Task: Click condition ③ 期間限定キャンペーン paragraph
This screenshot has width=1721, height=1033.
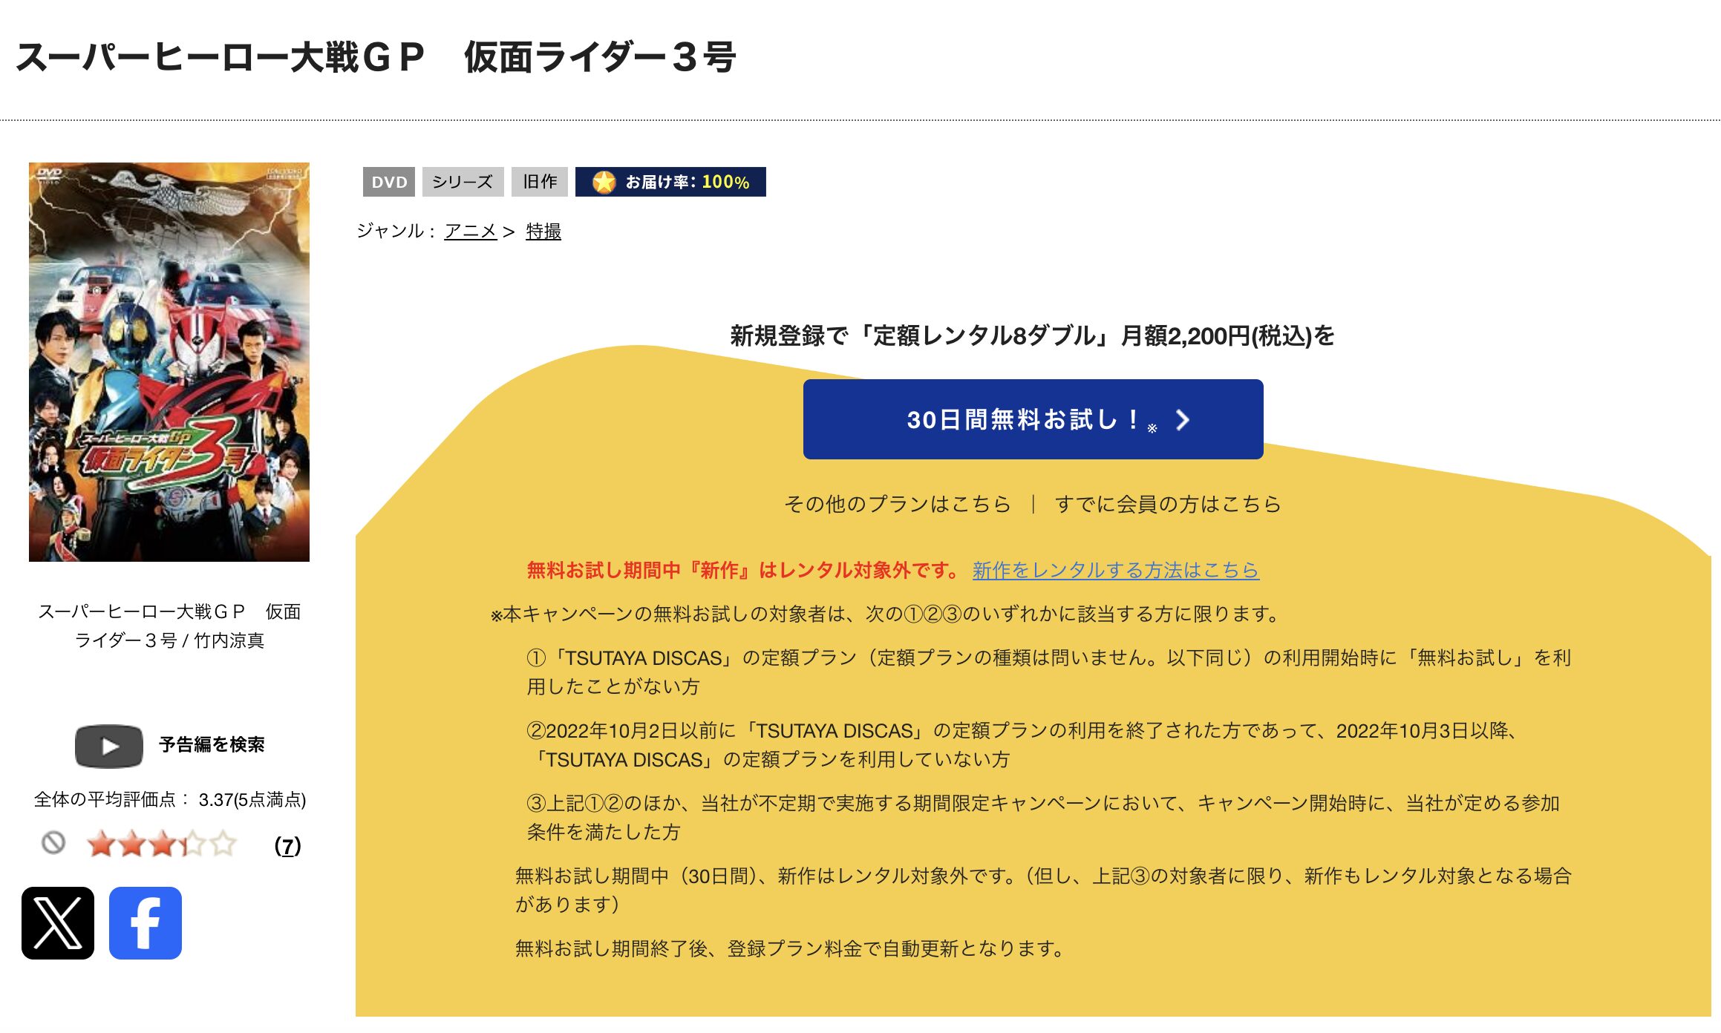Action: click(x=1043, y=817)
